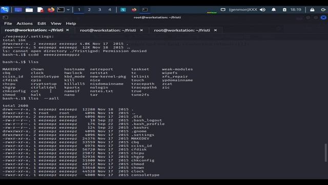This screenshot has width=328, height=185.
Task: Click the .bash_profile entry
Action: click(x=148, y=124)
